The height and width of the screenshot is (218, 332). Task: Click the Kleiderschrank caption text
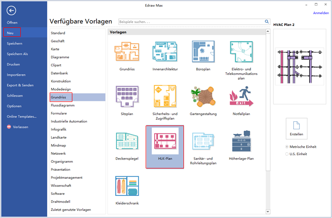click(127, 203)
